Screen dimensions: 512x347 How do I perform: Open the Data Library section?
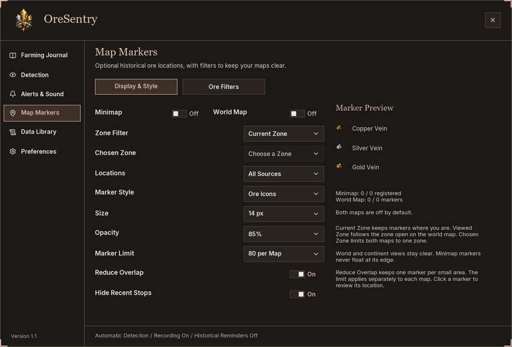(x=42, y=132)
